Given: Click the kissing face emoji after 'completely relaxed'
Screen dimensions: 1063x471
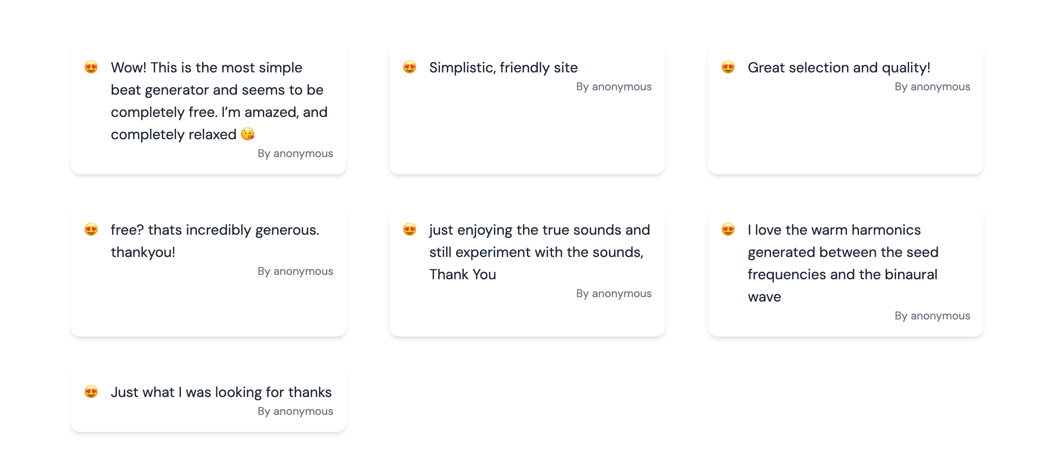Looking at the screenshot, I should tap(248, 134).
